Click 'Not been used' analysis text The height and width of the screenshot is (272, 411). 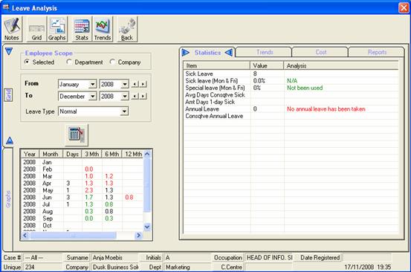305,88
